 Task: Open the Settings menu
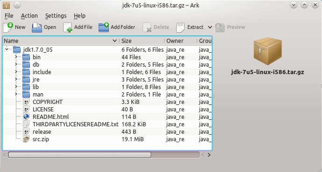(56, 16)
